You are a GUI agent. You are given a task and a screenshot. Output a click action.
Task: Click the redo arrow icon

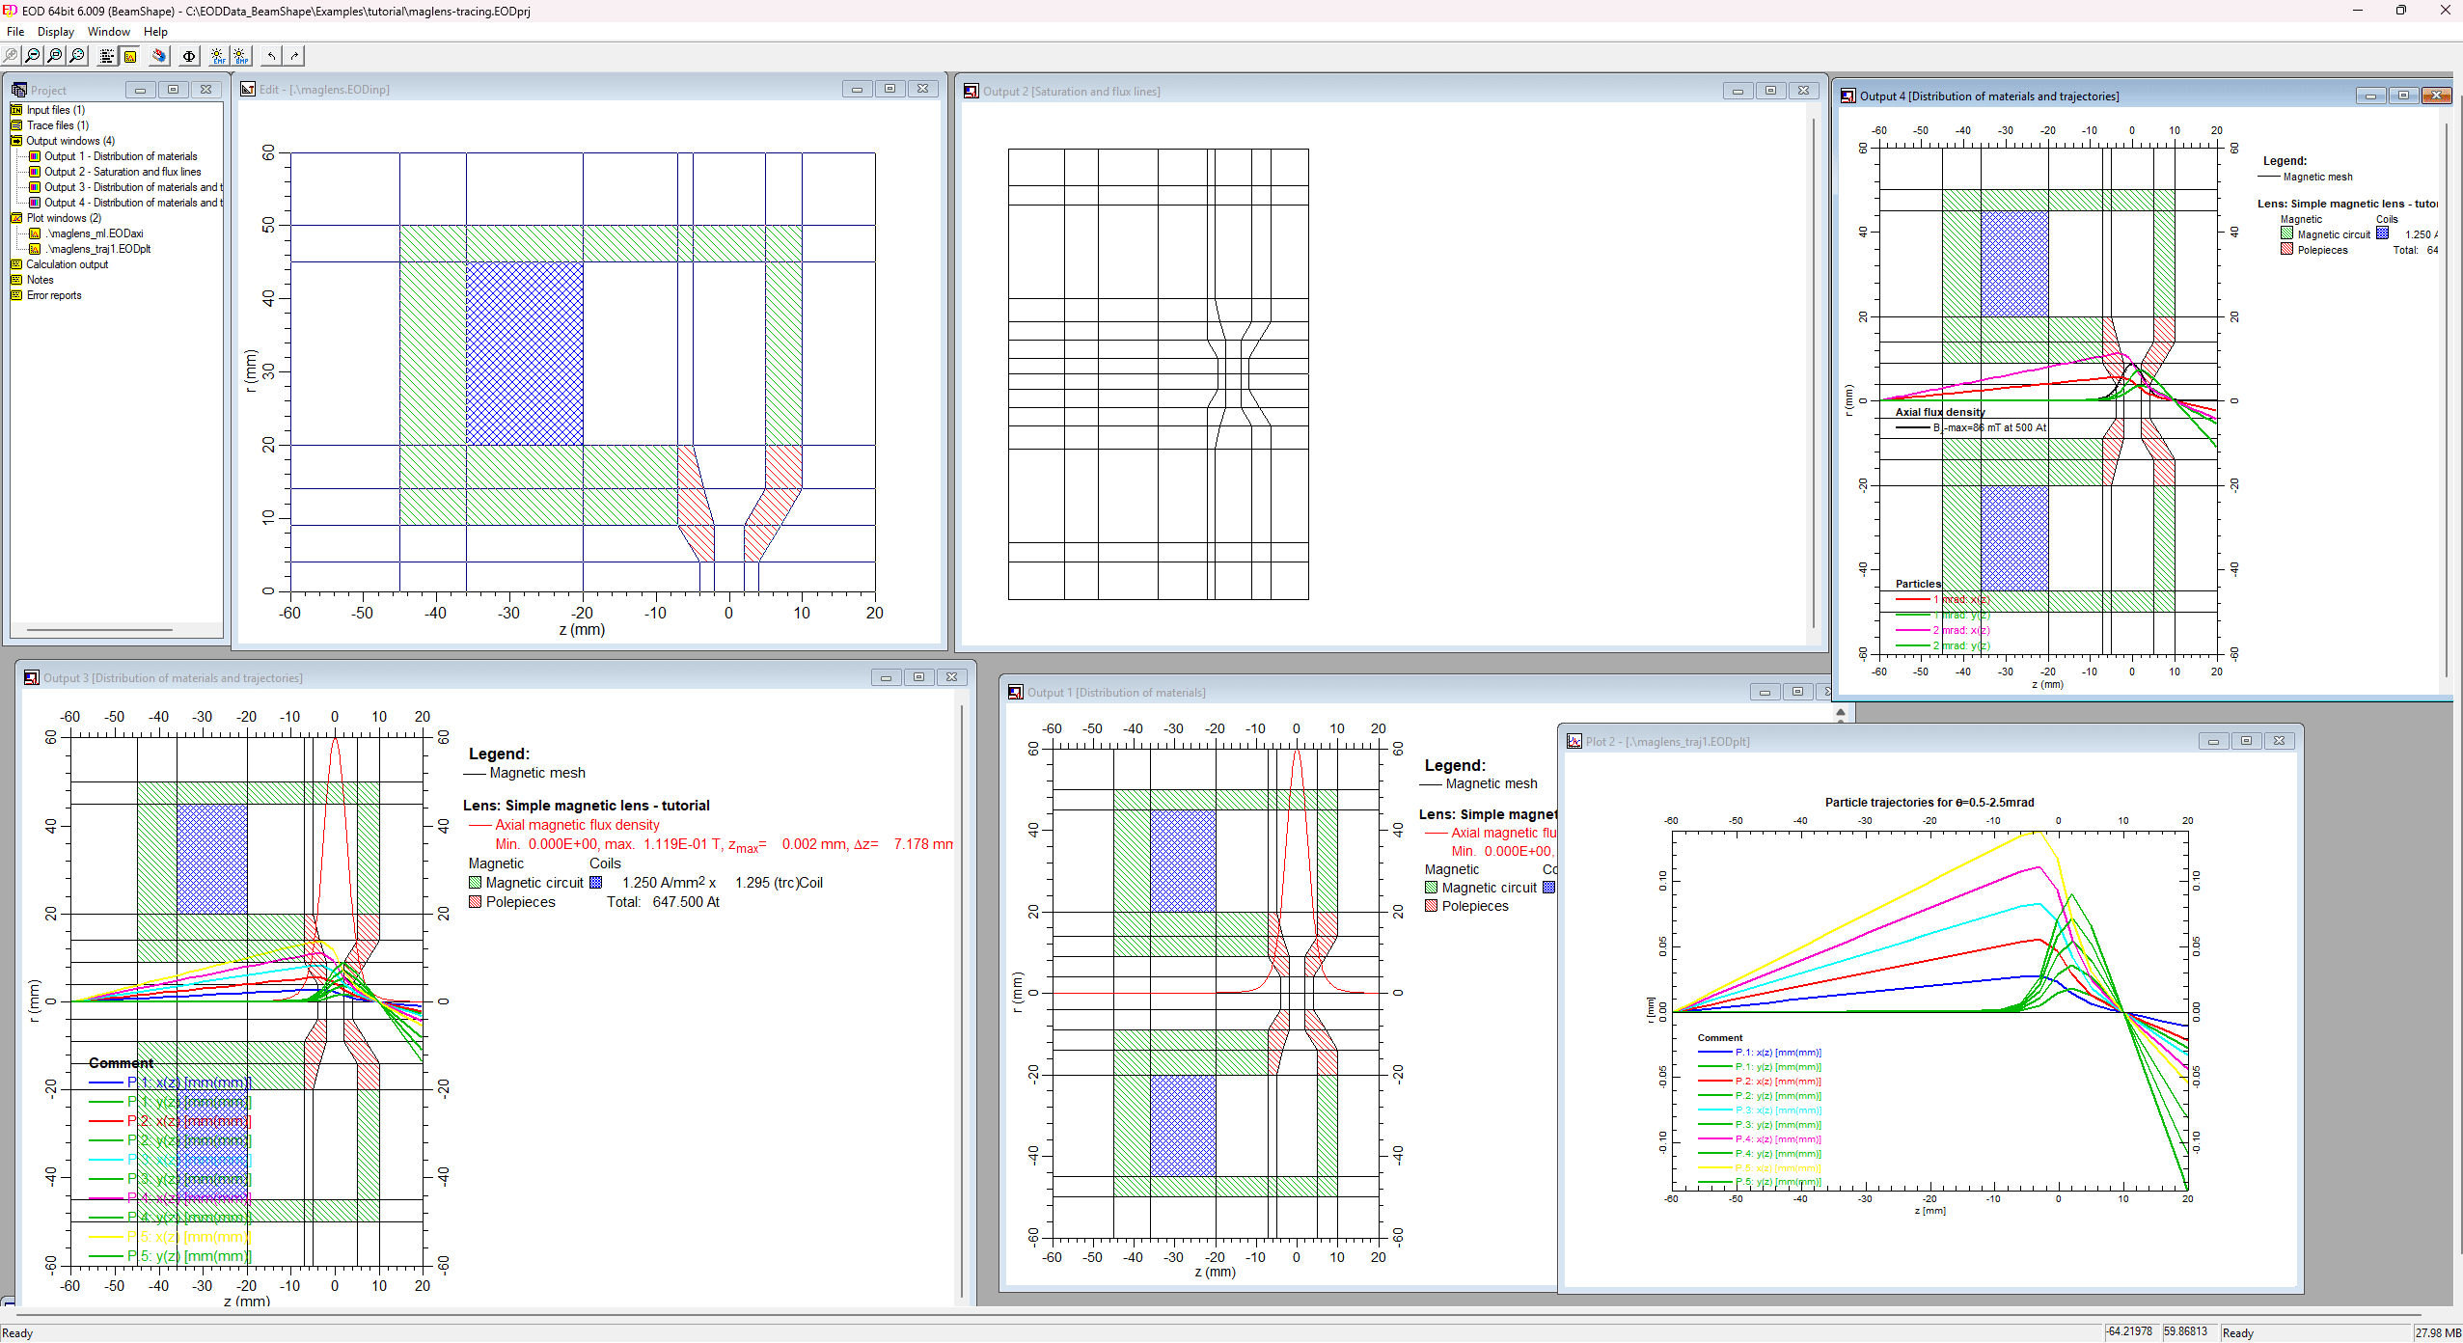pos(294,56)
